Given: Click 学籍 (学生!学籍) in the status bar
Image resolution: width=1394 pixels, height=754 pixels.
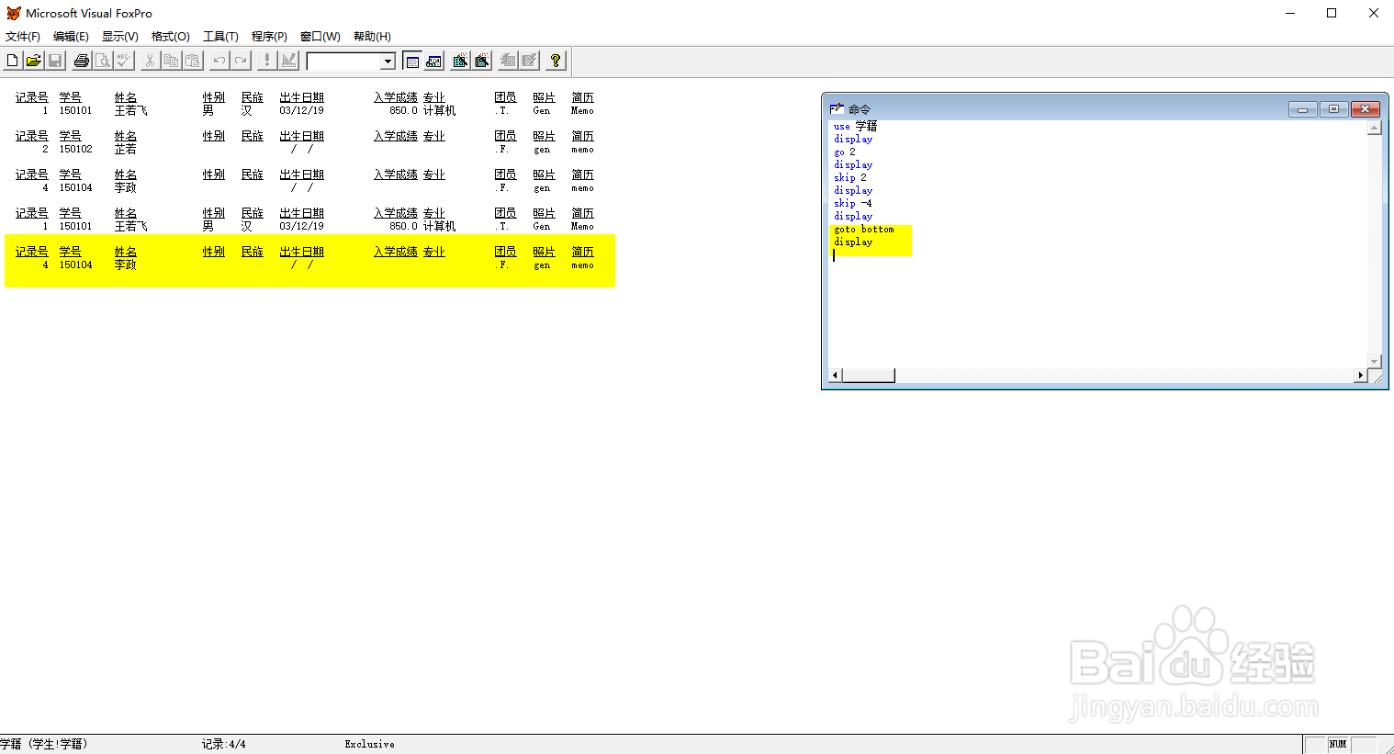Looking at the screenshot, I should pos(44,744).
